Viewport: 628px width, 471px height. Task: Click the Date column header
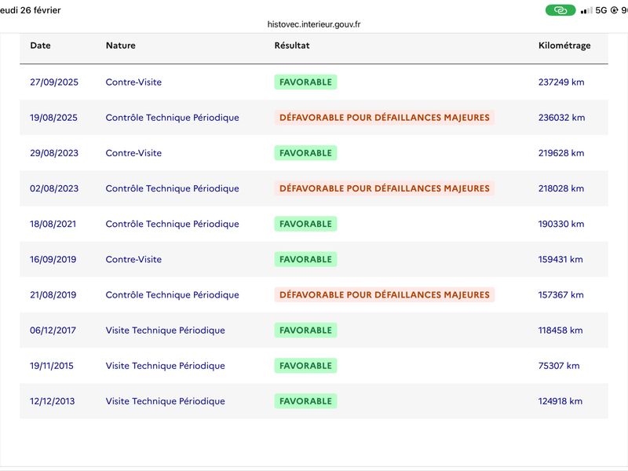[41, 46]
